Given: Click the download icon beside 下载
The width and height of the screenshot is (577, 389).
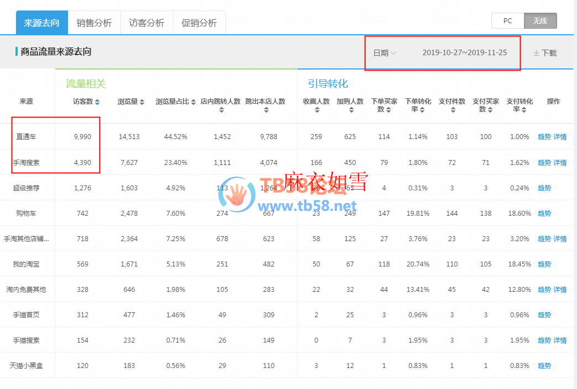Looking at the screenshot, I should click(536, 53).
